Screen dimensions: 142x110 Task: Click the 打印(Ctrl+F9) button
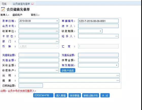[43, 95]
